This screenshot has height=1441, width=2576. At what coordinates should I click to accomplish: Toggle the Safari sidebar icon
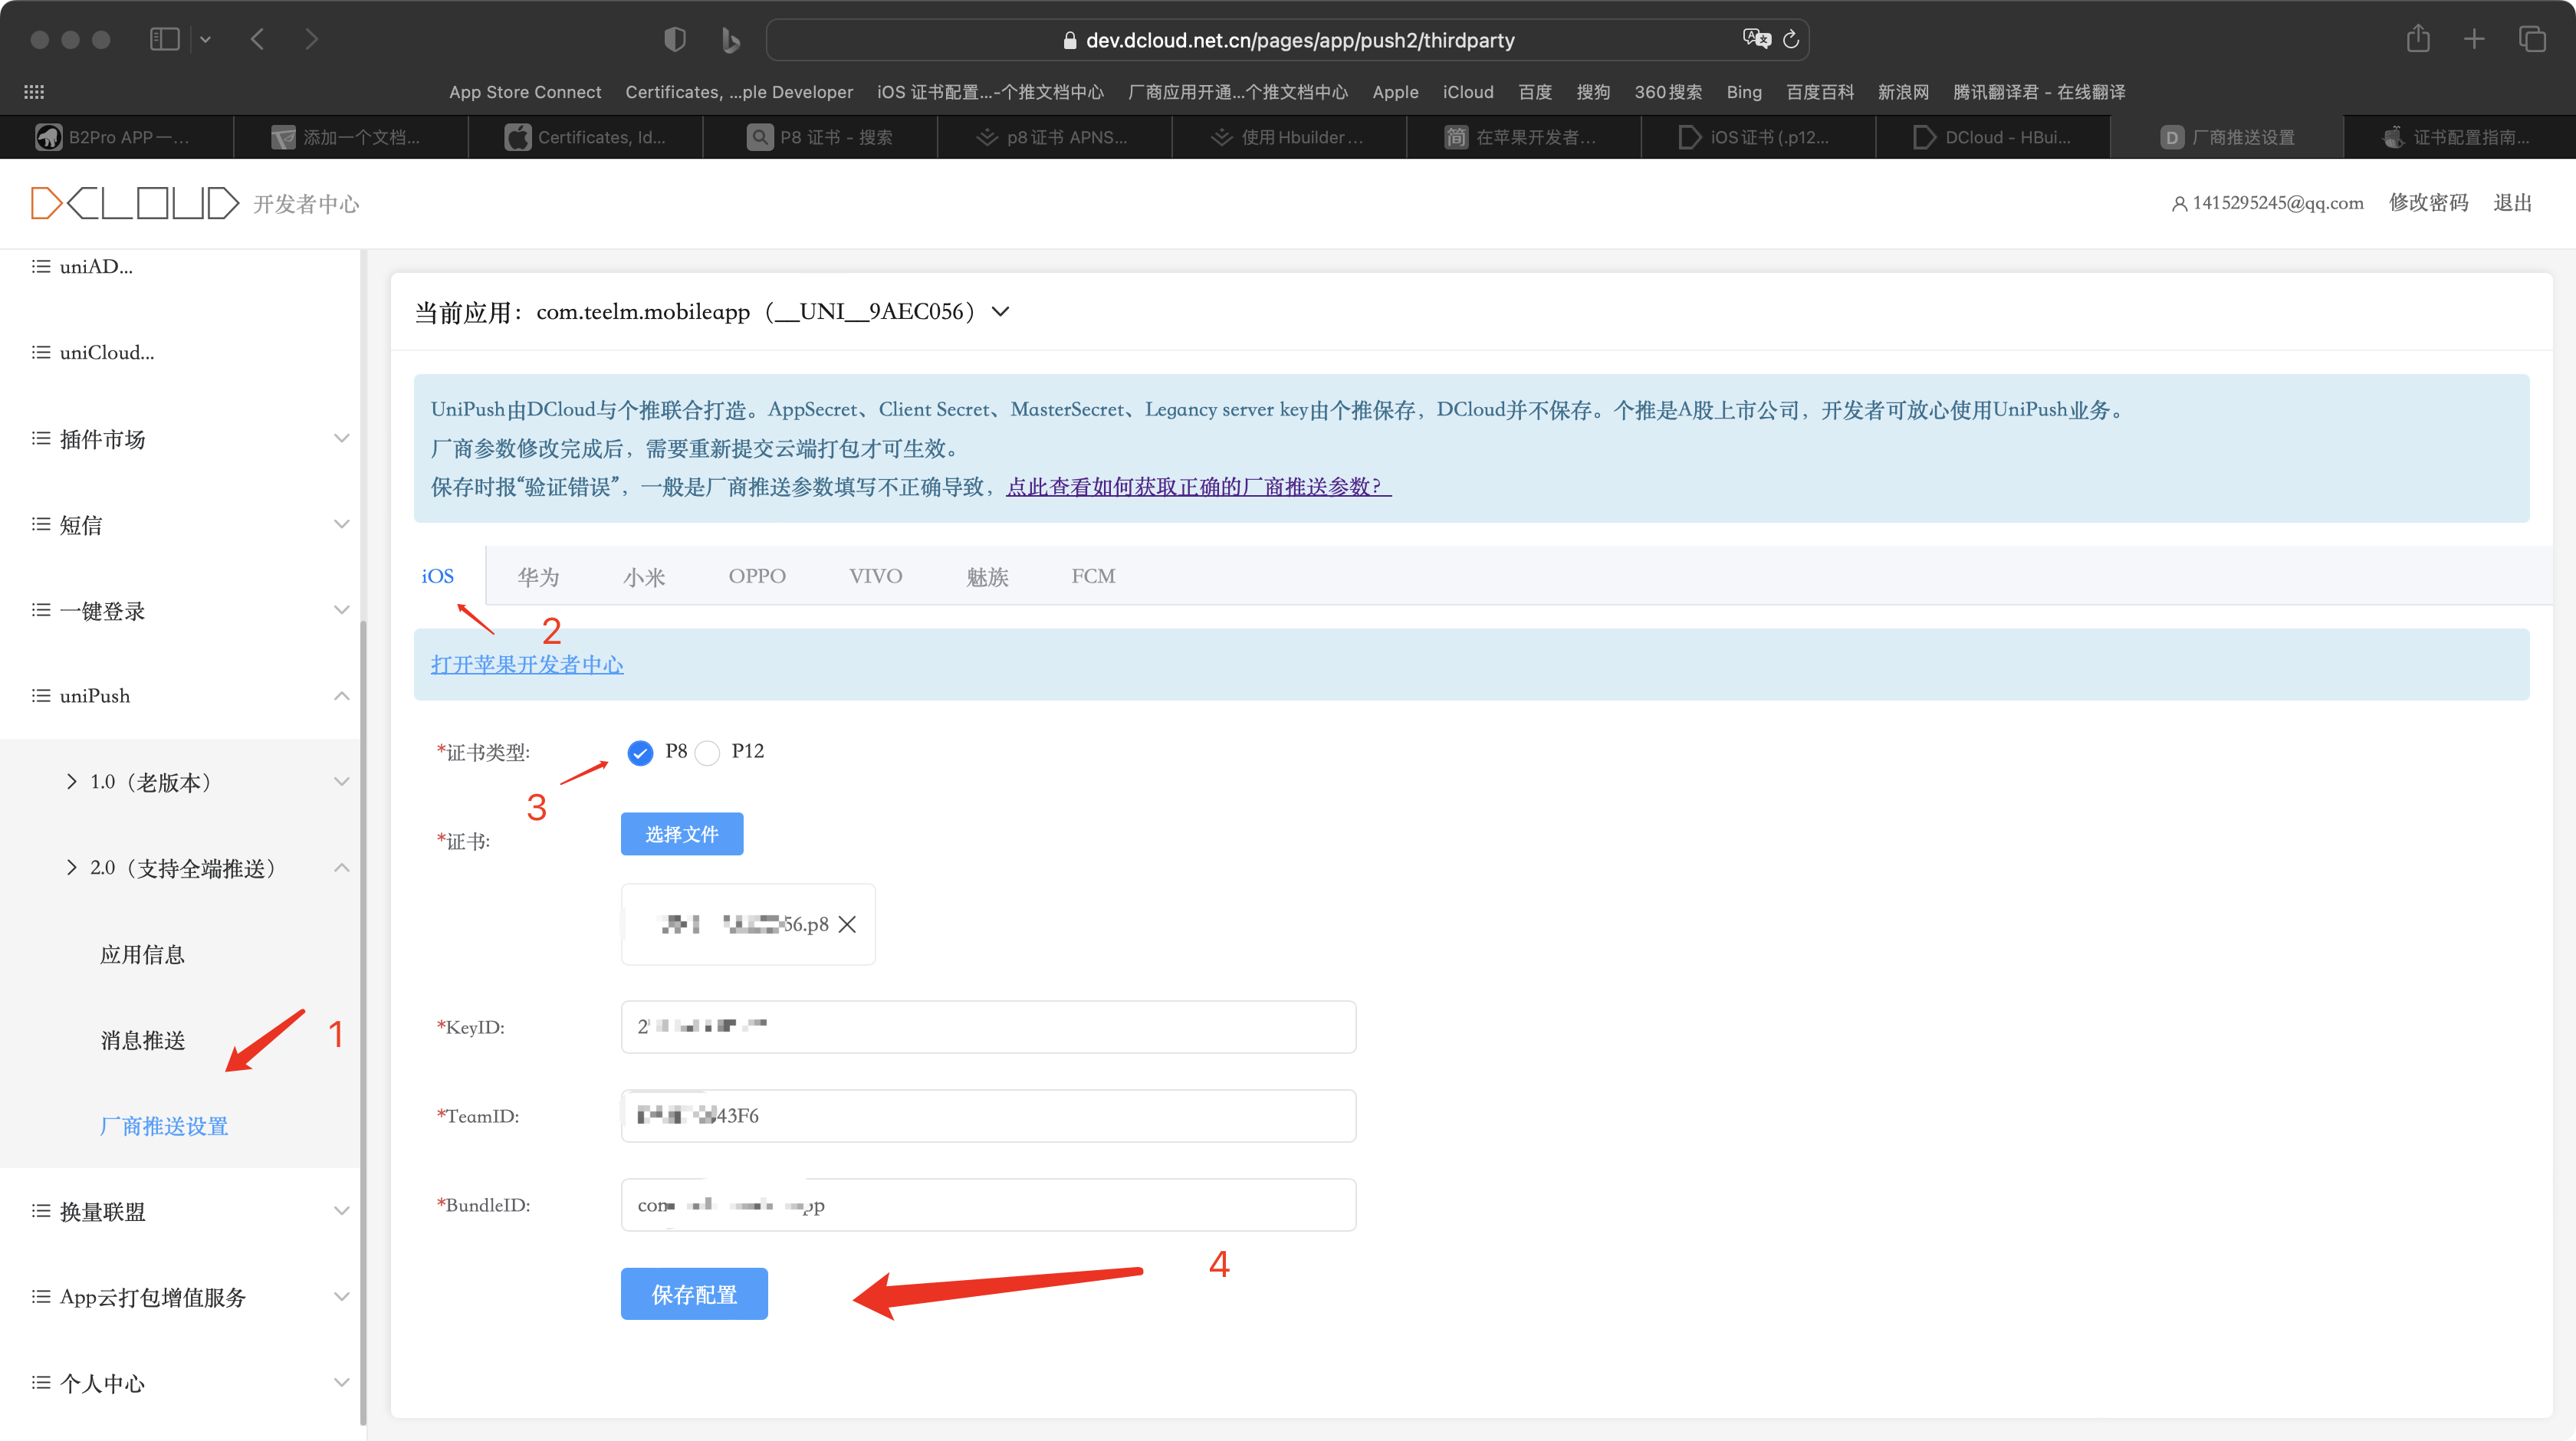[164, 39]
